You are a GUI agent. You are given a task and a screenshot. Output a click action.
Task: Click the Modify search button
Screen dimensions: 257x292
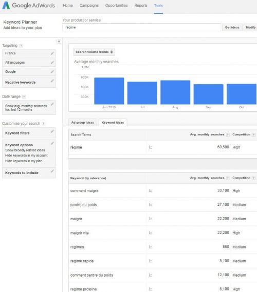(250, 27)
